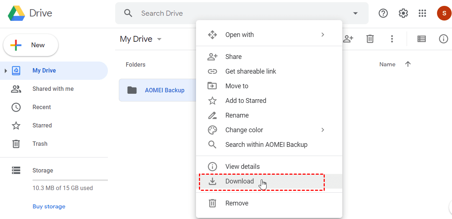Choose Get shareable link
The image size is (452, 219).
pyautogui.click(x=251, y=71)
